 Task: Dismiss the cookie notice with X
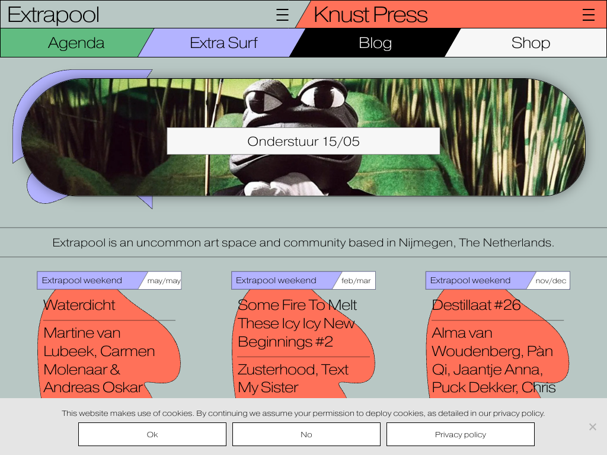pyautogui.click(x=592, y=427)
